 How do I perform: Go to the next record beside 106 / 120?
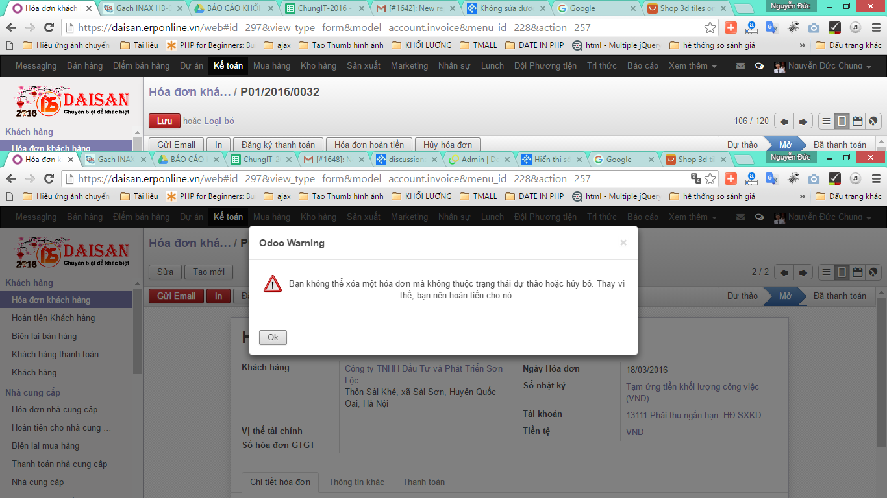tap(803, 121)
